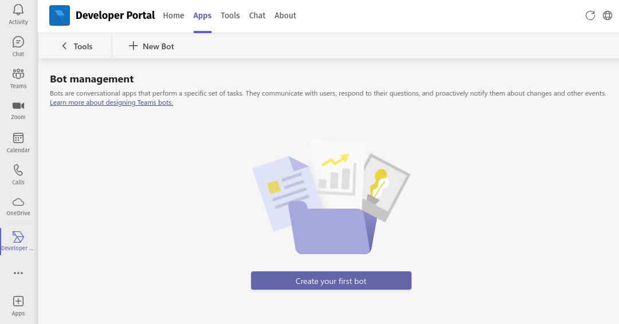Reload the portal with refresh icon
The height and width of the screenshot is (324, 619).
(x=590, y=15)
